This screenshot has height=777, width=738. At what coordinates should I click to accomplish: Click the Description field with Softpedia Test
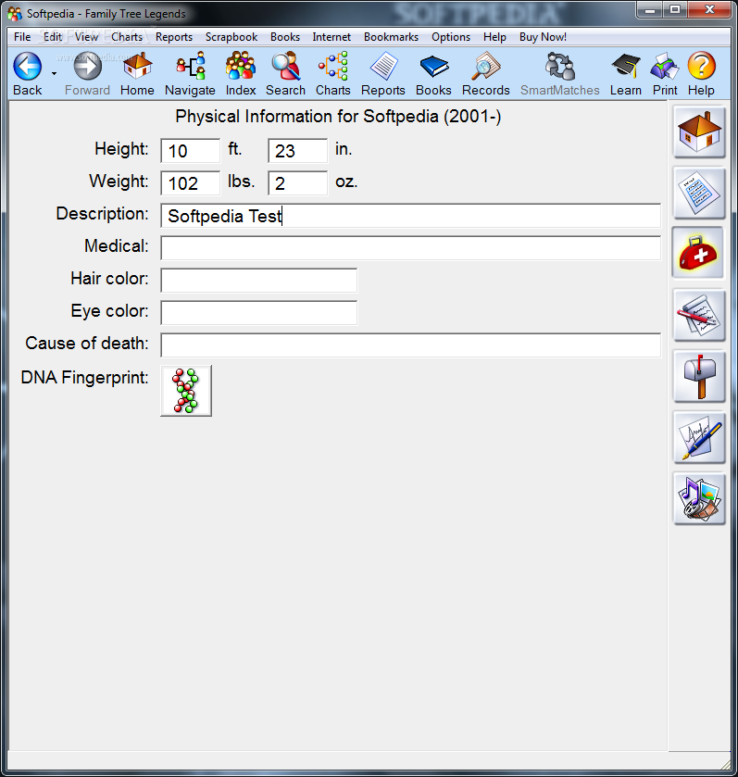(x=410, y=216)
